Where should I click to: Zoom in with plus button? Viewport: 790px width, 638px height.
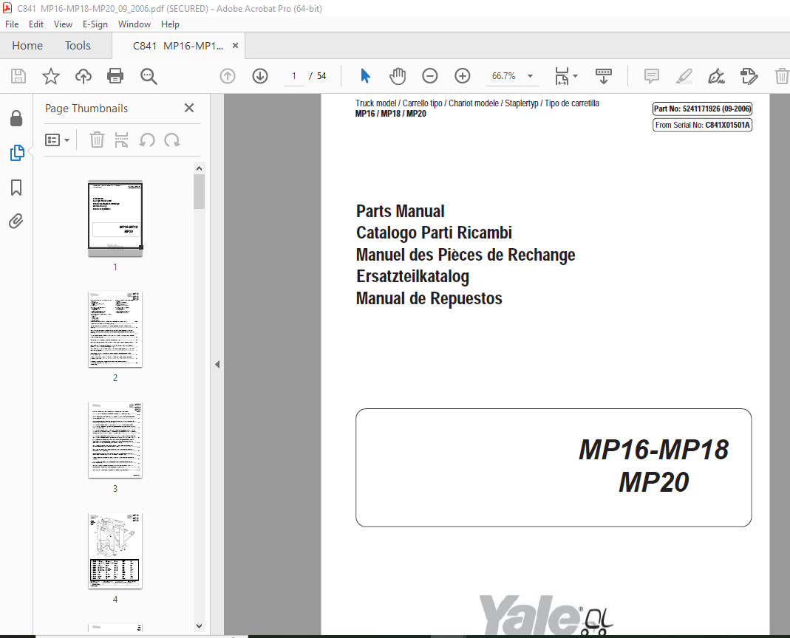point(462,76)
